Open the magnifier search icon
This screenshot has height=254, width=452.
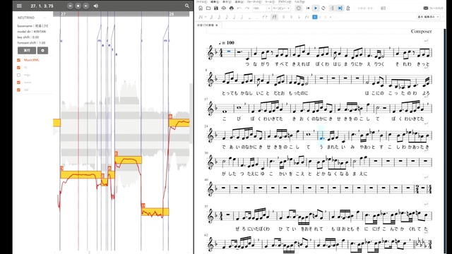click(x=186, y=6)
